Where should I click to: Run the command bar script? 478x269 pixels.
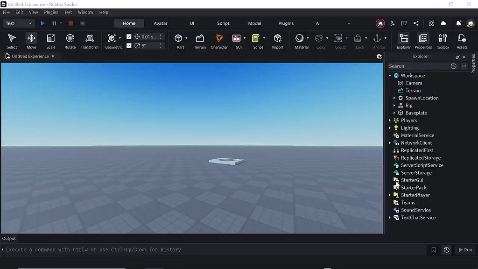[x=465, y=250]
